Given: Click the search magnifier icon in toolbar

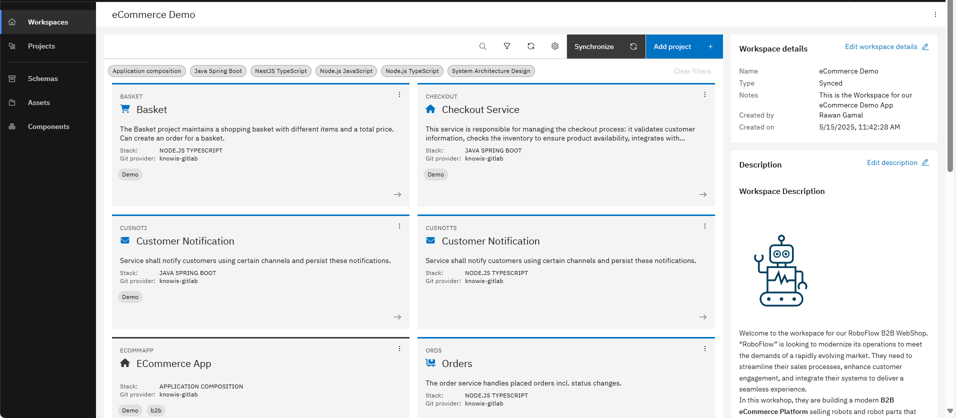Looking at the screenshot, I should pyautogui.click(x=482, y=46).
